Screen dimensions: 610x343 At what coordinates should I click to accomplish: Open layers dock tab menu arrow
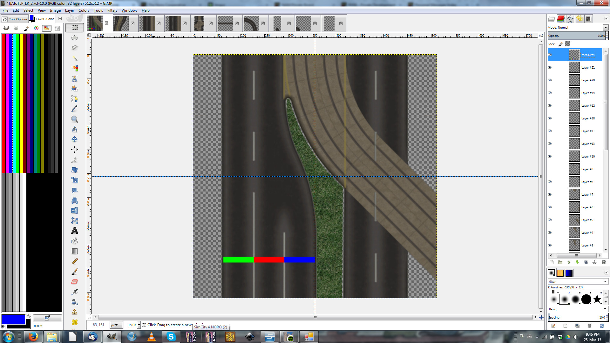coord(606,19)
